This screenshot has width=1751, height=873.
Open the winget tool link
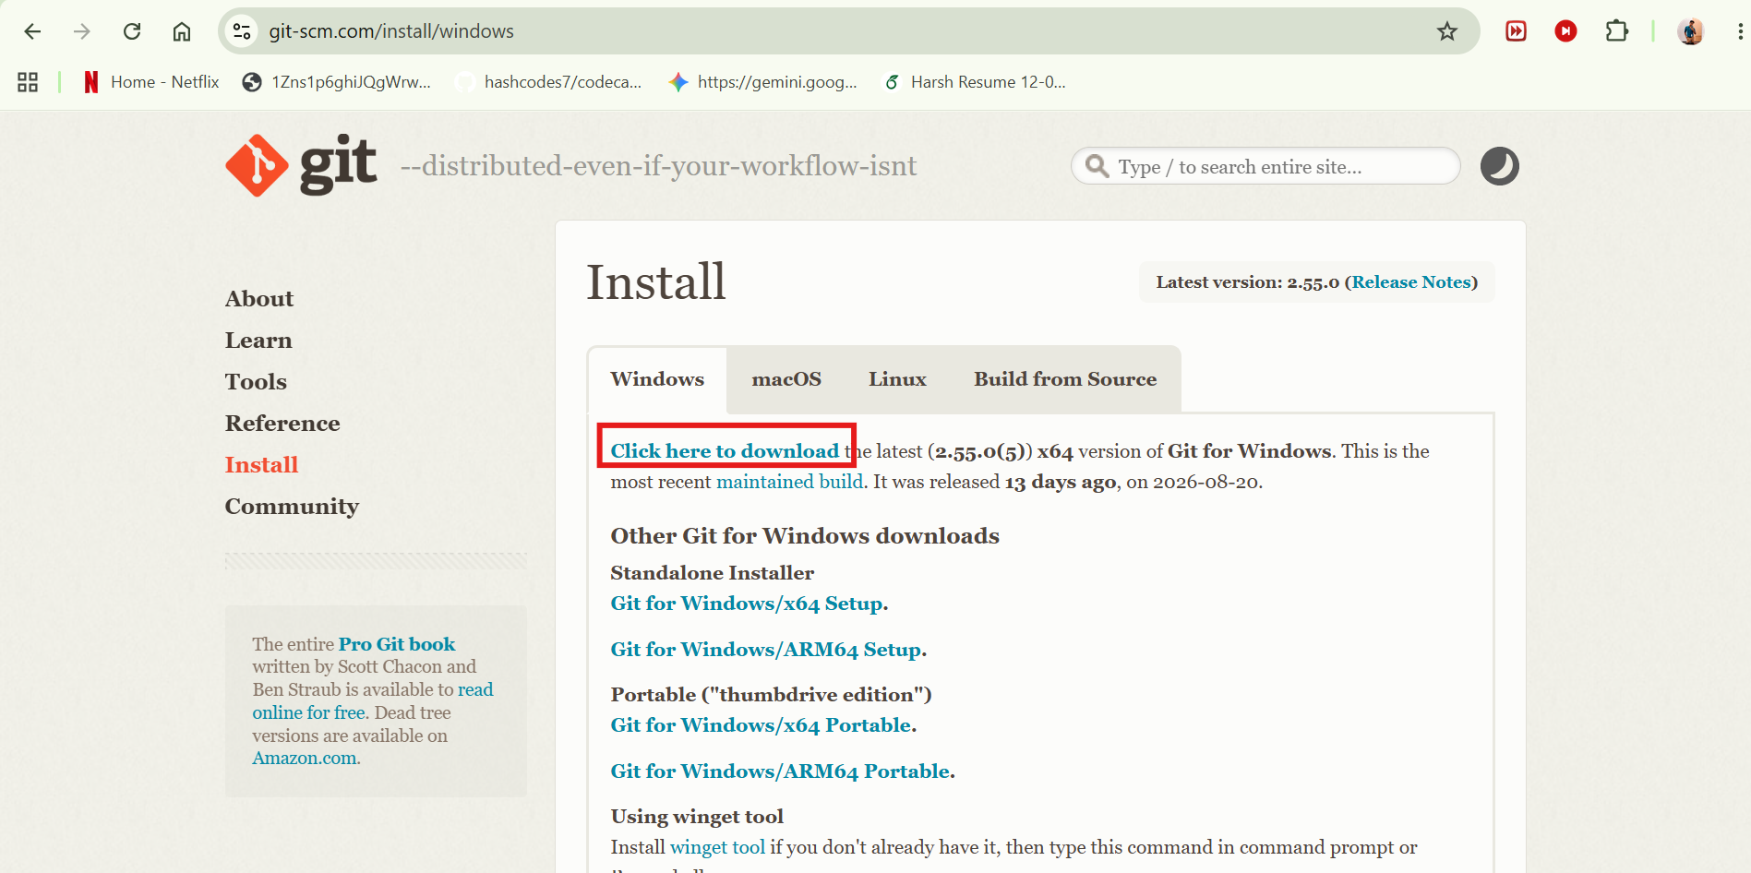click(x=717, y=847)
